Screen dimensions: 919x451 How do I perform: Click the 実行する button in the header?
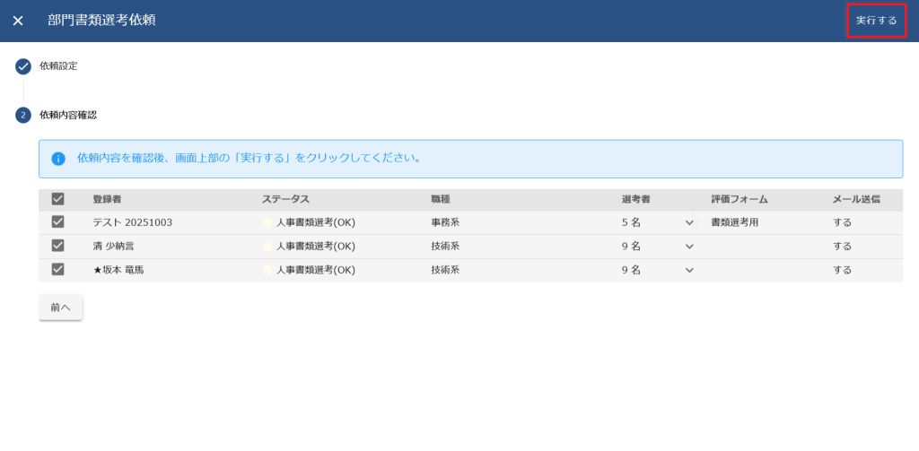point(876,21)
